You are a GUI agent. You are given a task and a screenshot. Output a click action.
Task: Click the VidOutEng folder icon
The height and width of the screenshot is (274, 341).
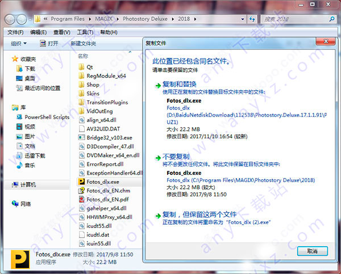click(81, 111)
